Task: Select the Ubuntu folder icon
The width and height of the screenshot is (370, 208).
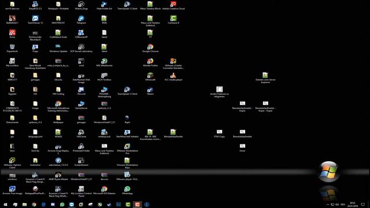Action: pyautogui.click(x=58, y=76)
